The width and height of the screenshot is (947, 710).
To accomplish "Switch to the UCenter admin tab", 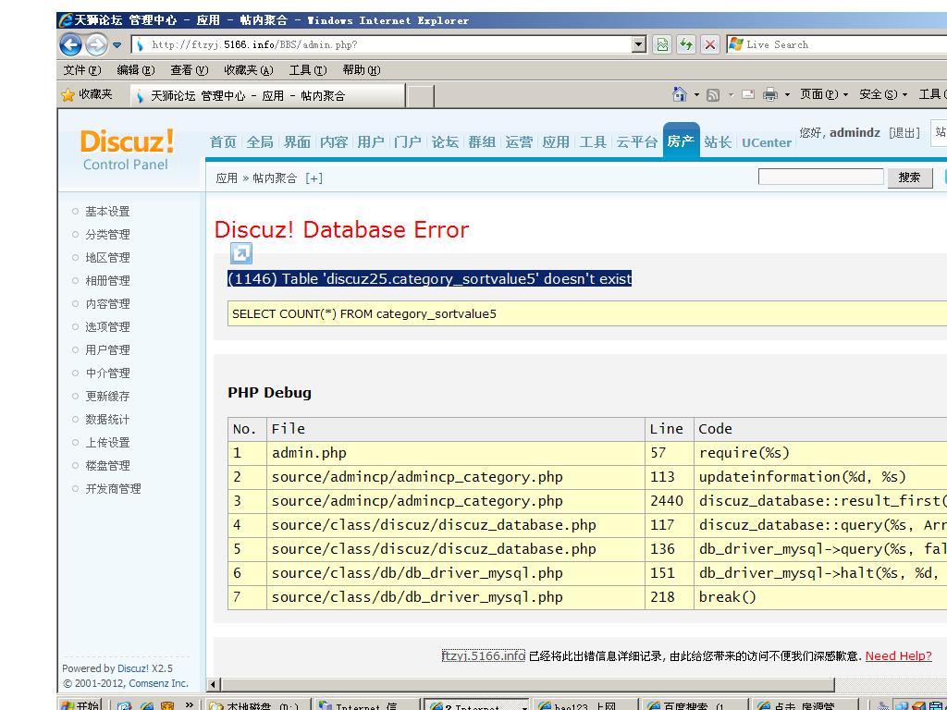I will coord(767,142).
